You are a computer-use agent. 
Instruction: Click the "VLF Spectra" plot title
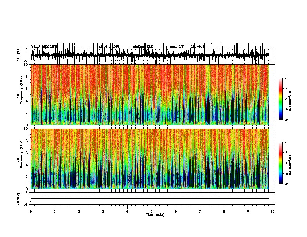(44, 46)
